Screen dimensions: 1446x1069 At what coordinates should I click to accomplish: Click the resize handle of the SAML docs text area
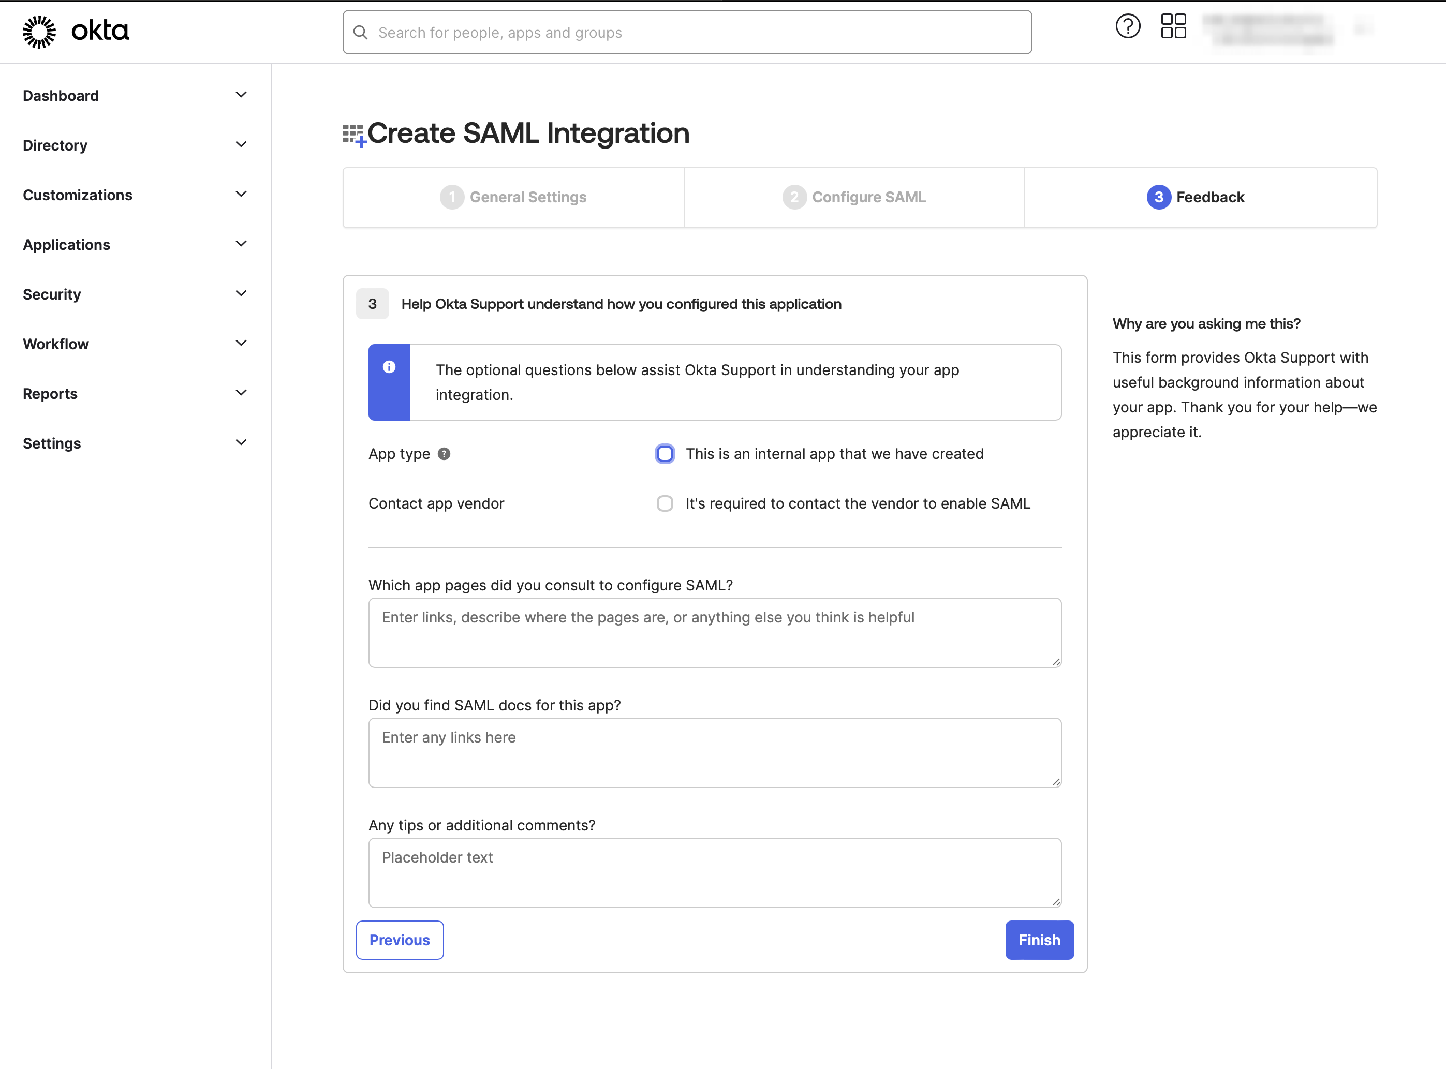(x=1056, y=782)
